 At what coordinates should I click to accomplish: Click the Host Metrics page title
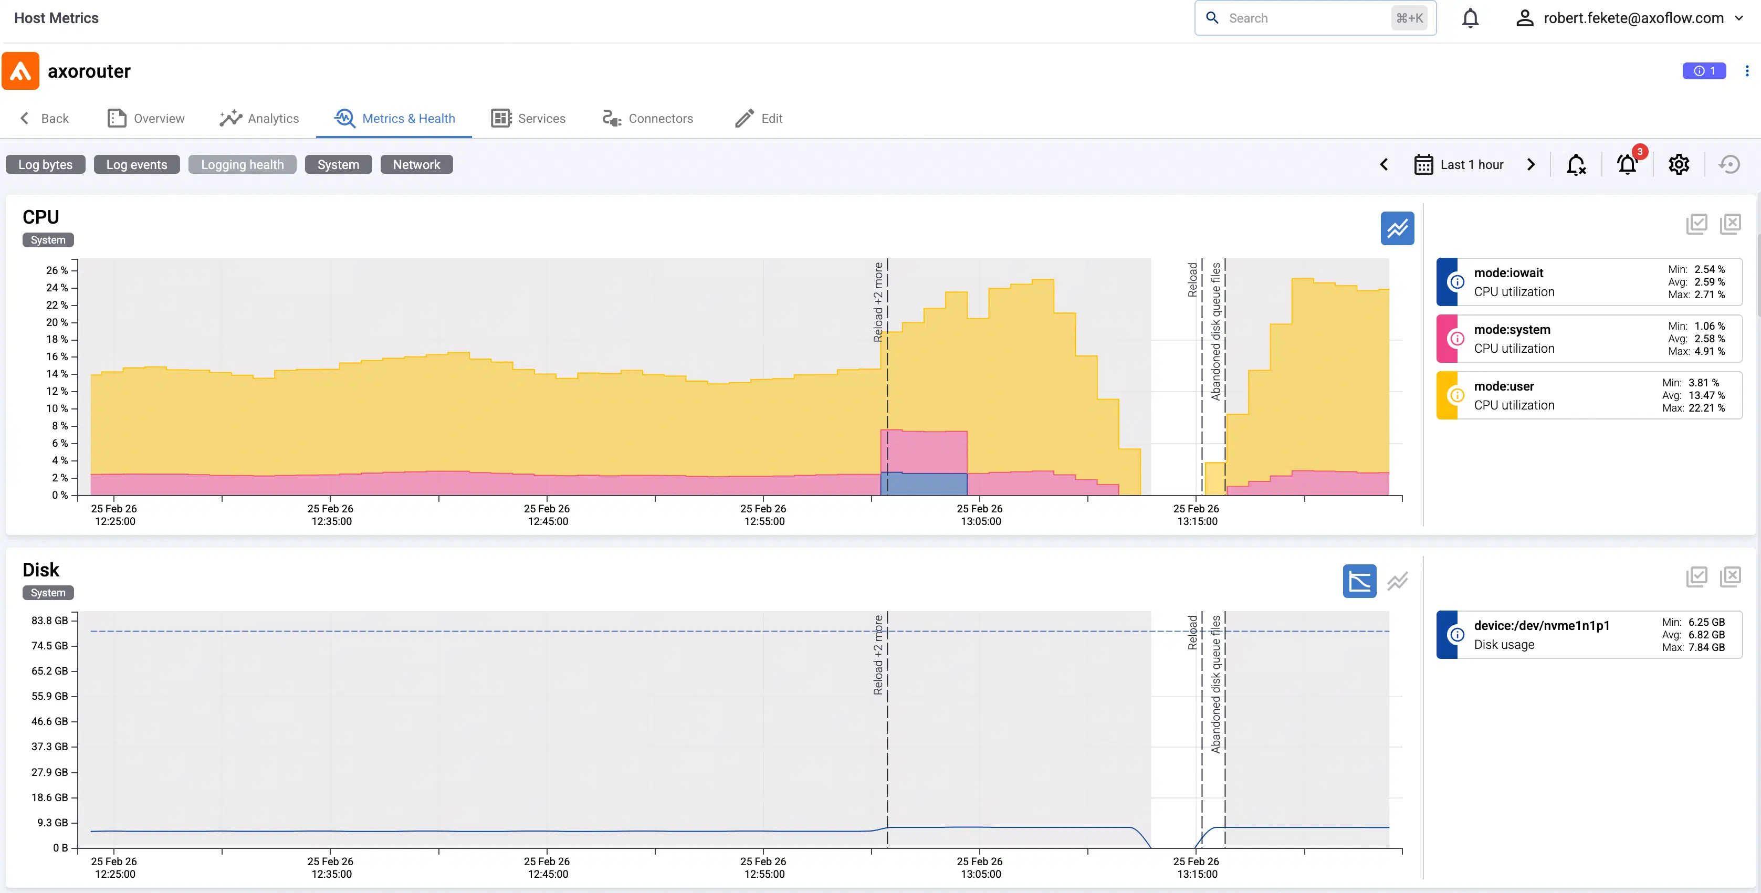(56, 18)
